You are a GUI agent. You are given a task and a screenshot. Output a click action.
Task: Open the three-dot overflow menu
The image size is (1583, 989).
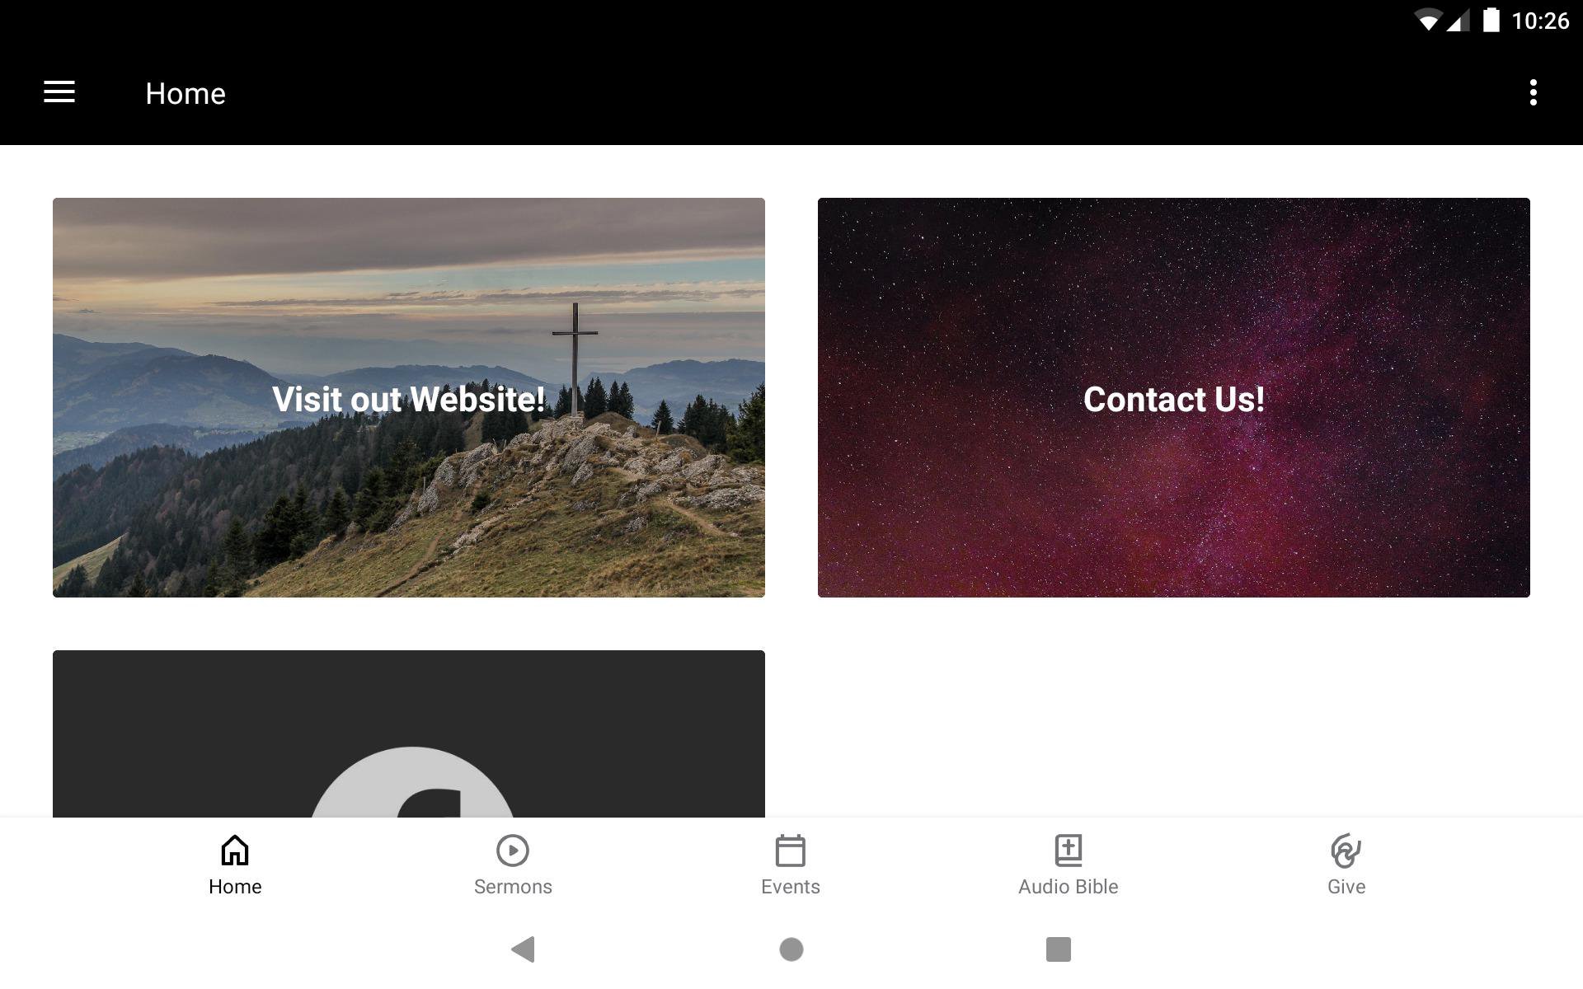tap(1533, 92)
